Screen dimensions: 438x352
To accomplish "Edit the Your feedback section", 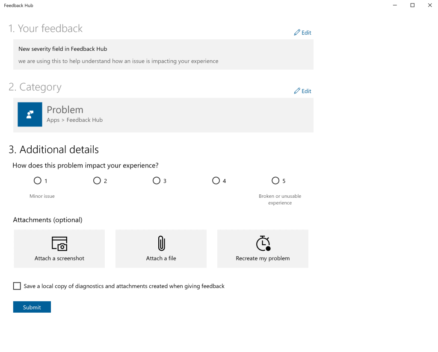I will 302,32.
